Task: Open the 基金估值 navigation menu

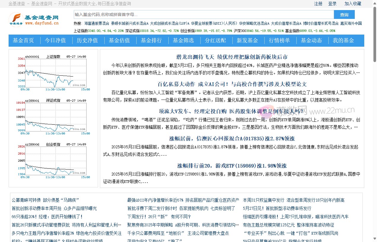Action: (x=120, y=40)
